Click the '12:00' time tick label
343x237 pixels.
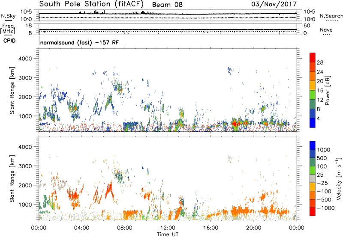pyautogui.click(x=168, y=228)
